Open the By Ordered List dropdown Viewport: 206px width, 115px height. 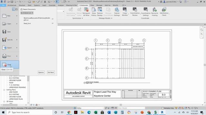(27, 13)
